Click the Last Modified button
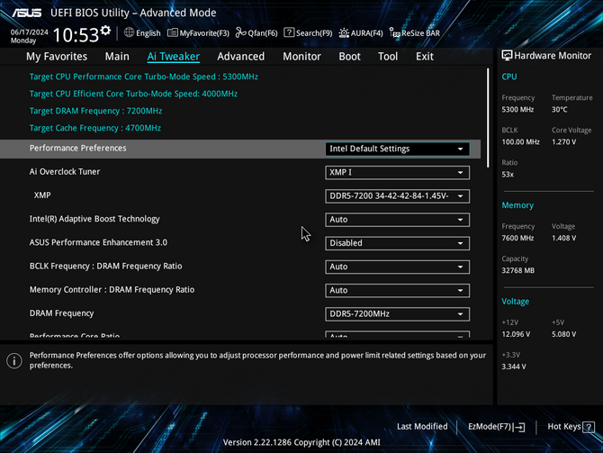Image resolution: width=603 pixels, height=453 pixels. coord(422,427)
